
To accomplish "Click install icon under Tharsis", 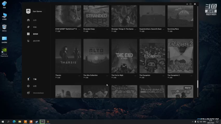I will coord(56,77).
